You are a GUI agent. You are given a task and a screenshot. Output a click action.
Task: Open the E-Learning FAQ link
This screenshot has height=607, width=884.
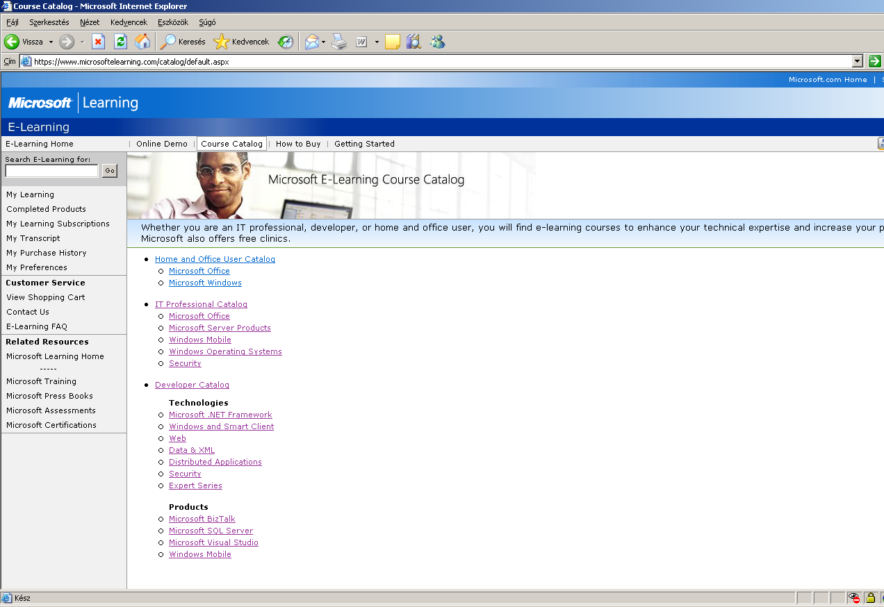37,326
